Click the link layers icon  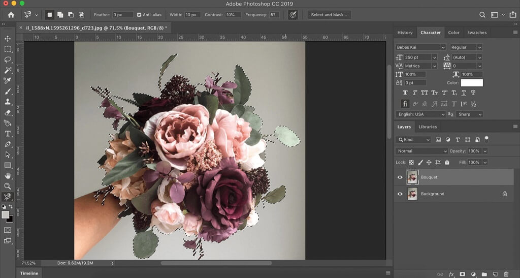[440, 274]
